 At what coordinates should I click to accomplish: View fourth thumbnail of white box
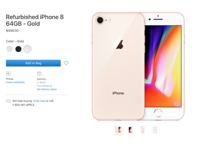(x=155, y=130)
